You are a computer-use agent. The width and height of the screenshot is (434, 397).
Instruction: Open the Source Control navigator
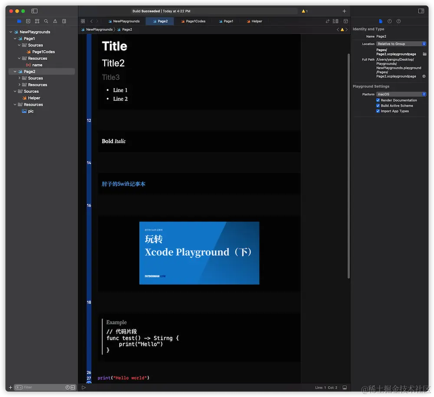pos(28,21)
